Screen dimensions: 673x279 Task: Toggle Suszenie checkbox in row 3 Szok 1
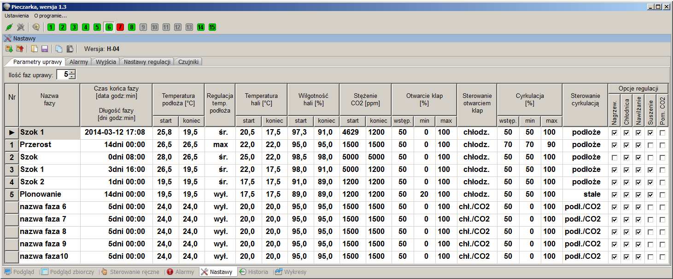click(650, 170)
